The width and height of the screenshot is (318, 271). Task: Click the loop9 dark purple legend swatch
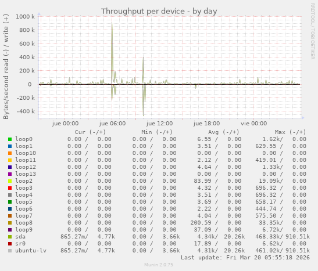tap(10, 230)
